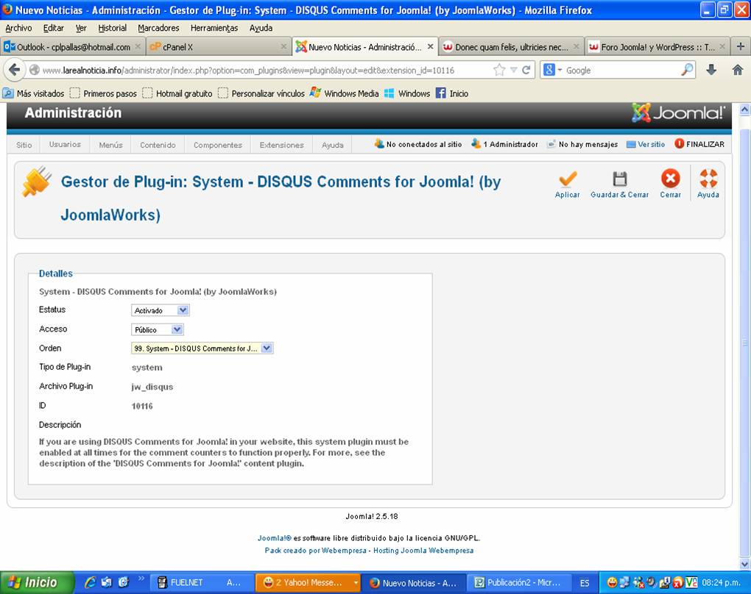Open the Extensiones menu
This screenshot has height=594, width=751.
coord(281,144)
